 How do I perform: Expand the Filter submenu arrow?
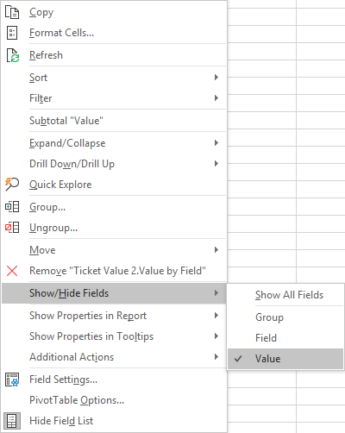click(x=216, y=98)
